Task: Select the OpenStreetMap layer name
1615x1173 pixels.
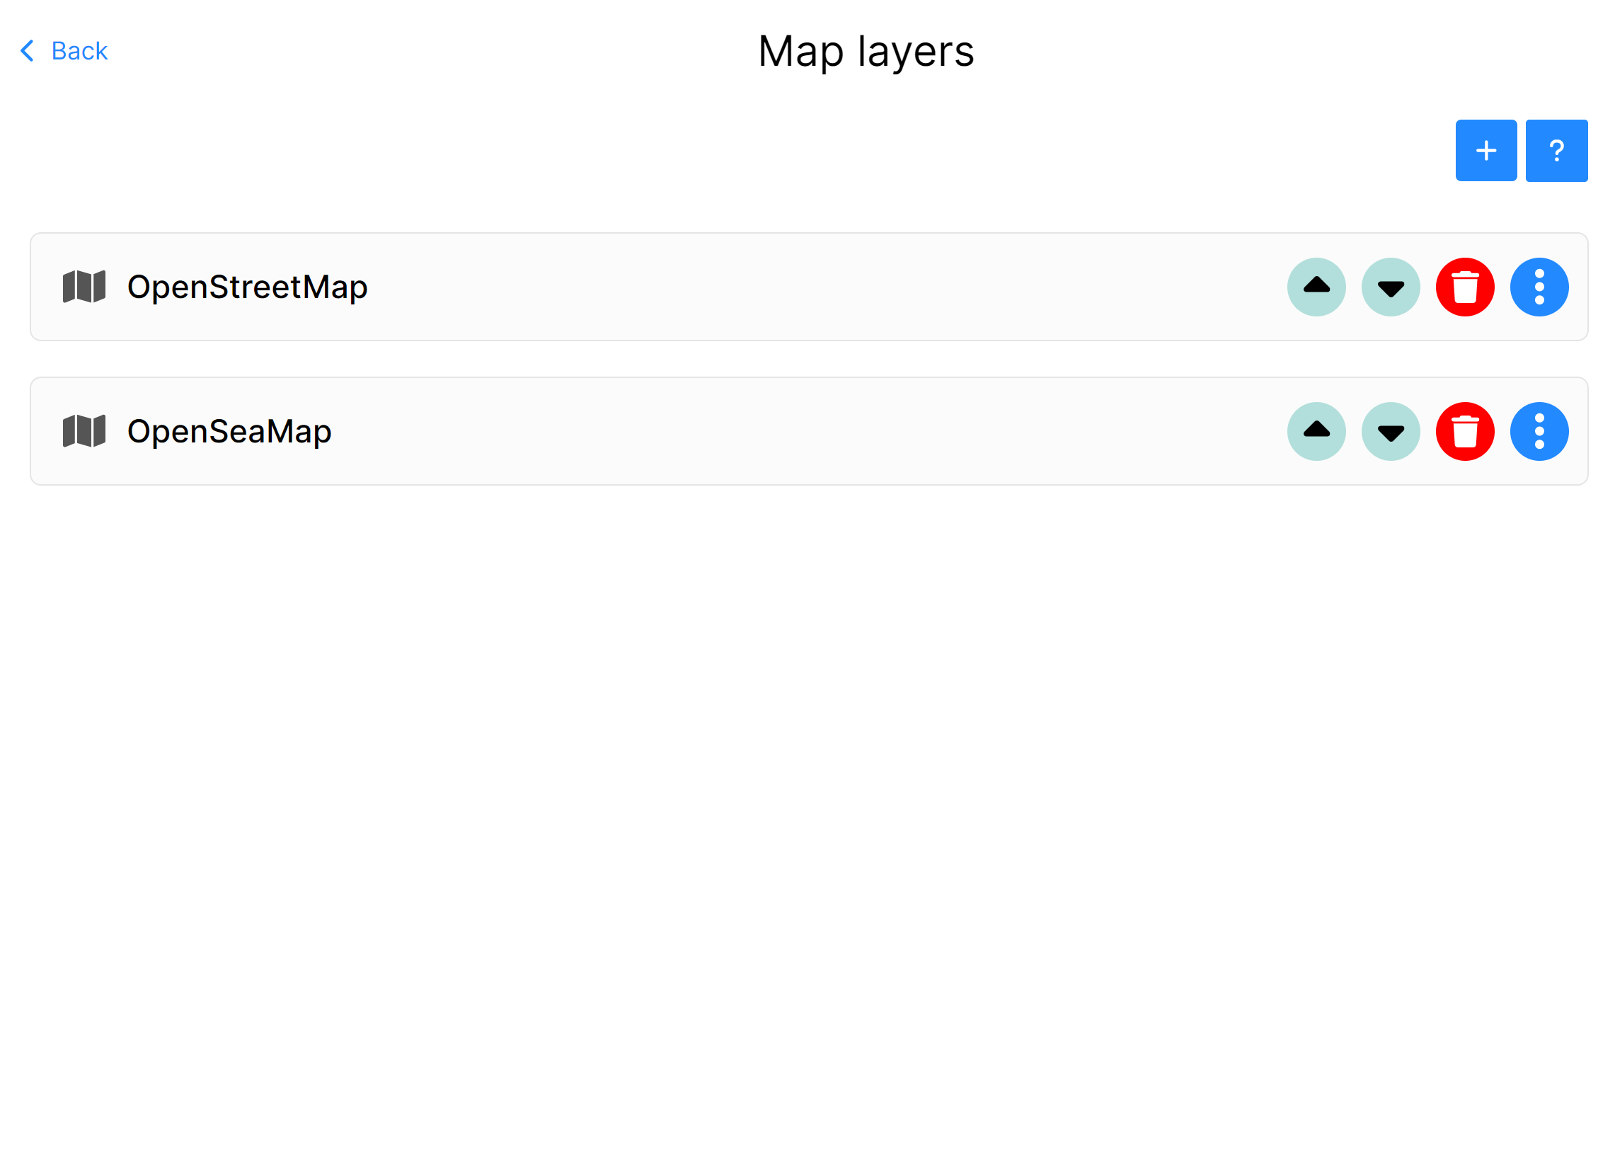Action: pyautogui.click(x=247, y=287)
